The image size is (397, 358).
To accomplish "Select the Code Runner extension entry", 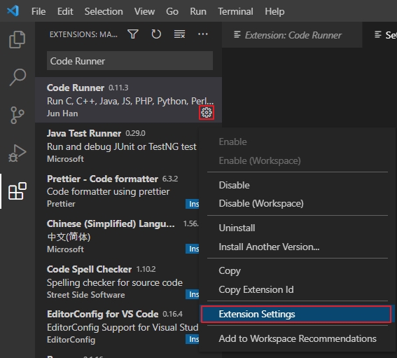I will [128, 100].
